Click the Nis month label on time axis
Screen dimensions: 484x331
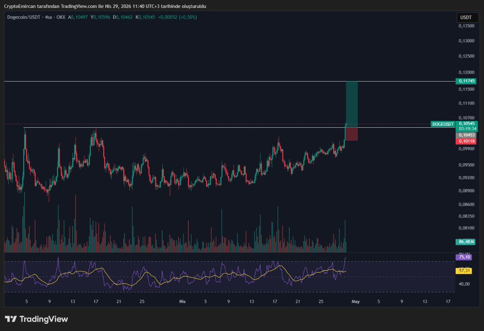(x=181, y=301)
